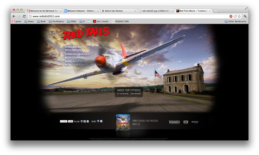The image size is (259, 155).
Task: Click the 20th Century Fox logo
Action: tap(186, 122)
